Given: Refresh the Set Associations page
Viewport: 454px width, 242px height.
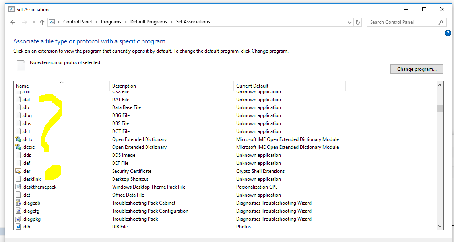Looking at the screenshot, I should click(x=358, y=22).
